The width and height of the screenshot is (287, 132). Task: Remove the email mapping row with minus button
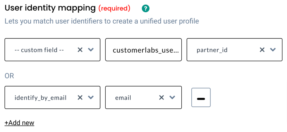click(x=201, y=97)
